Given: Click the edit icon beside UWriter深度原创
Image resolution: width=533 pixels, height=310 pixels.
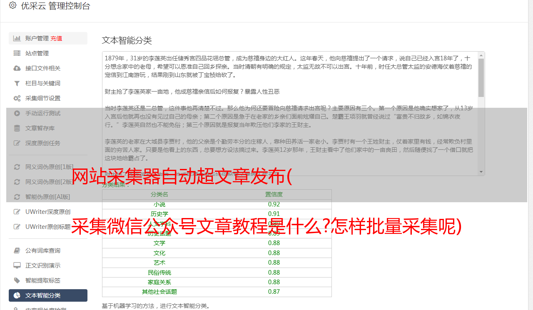Looking at the screenshot, I should tap(17, 212).
